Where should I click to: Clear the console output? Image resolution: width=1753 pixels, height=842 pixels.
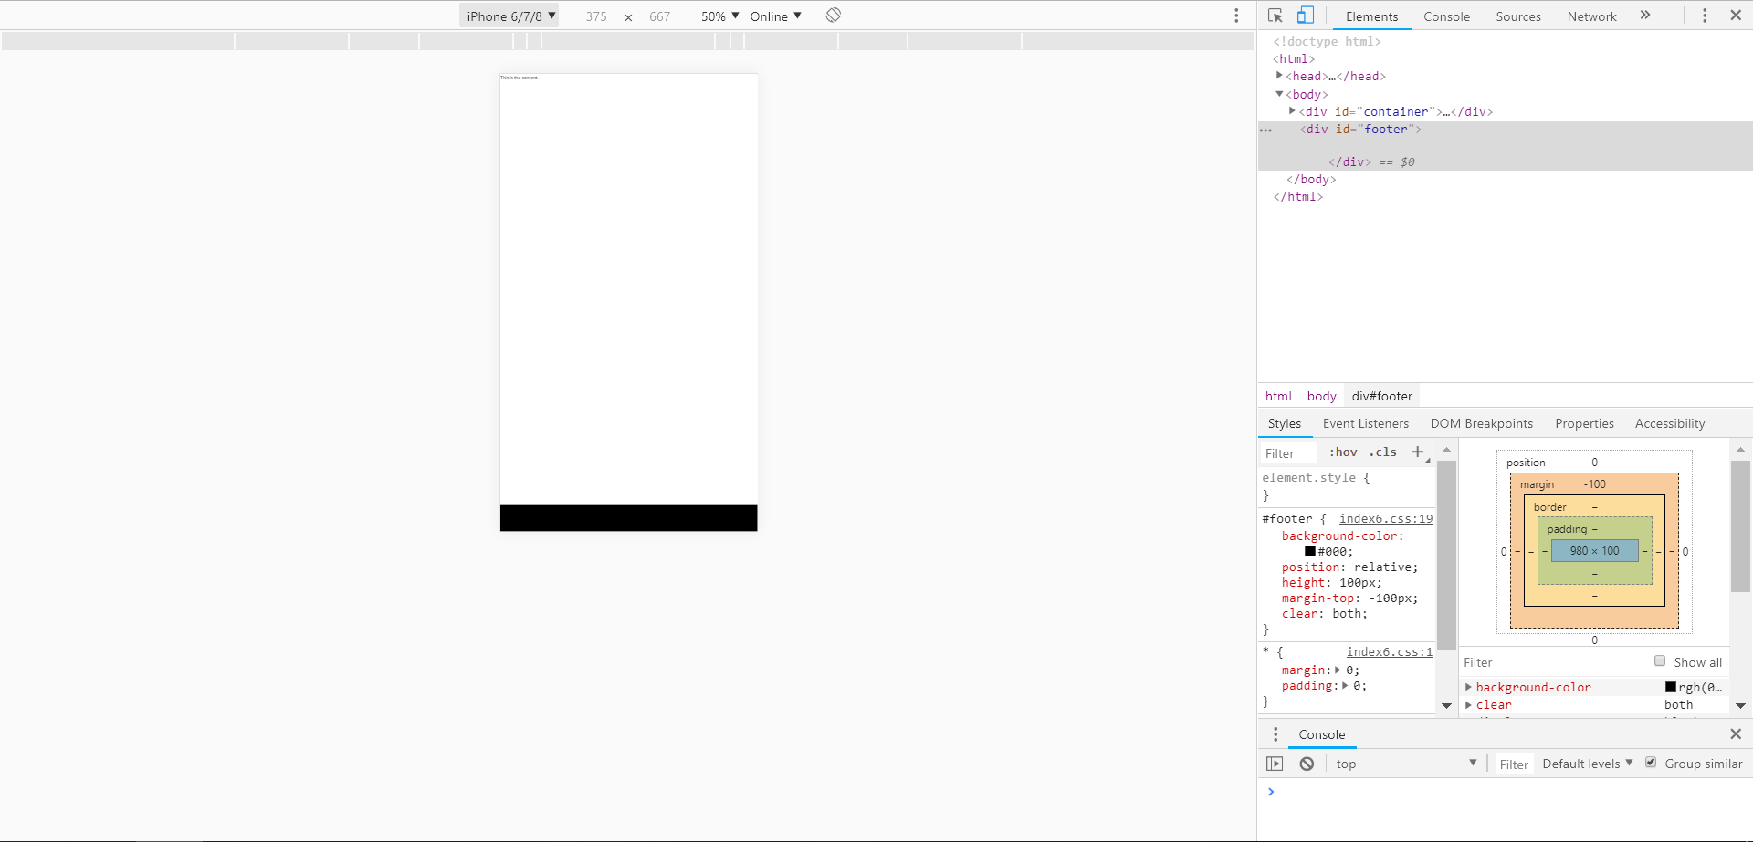1306,764
